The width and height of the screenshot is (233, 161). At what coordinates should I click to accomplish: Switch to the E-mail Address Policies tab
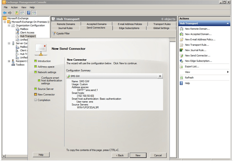point(130,24)
